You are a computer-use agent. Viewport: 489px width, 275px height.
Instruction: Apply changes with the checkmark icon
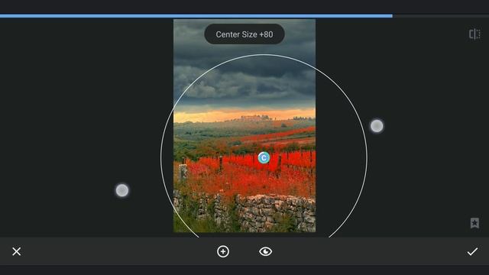[x=472, y=251]
